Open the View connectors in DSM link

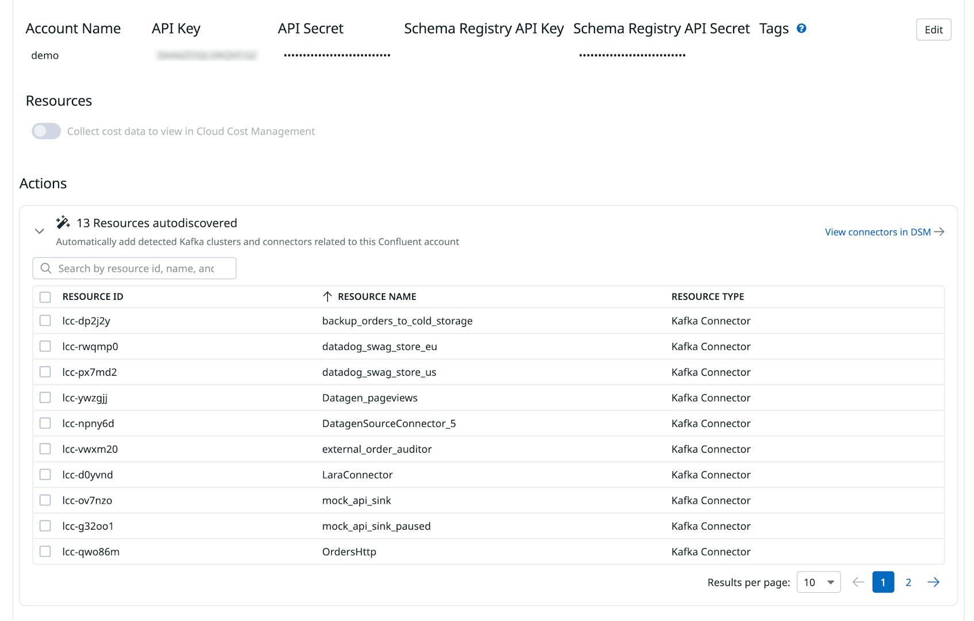click(x=878, y=232)
